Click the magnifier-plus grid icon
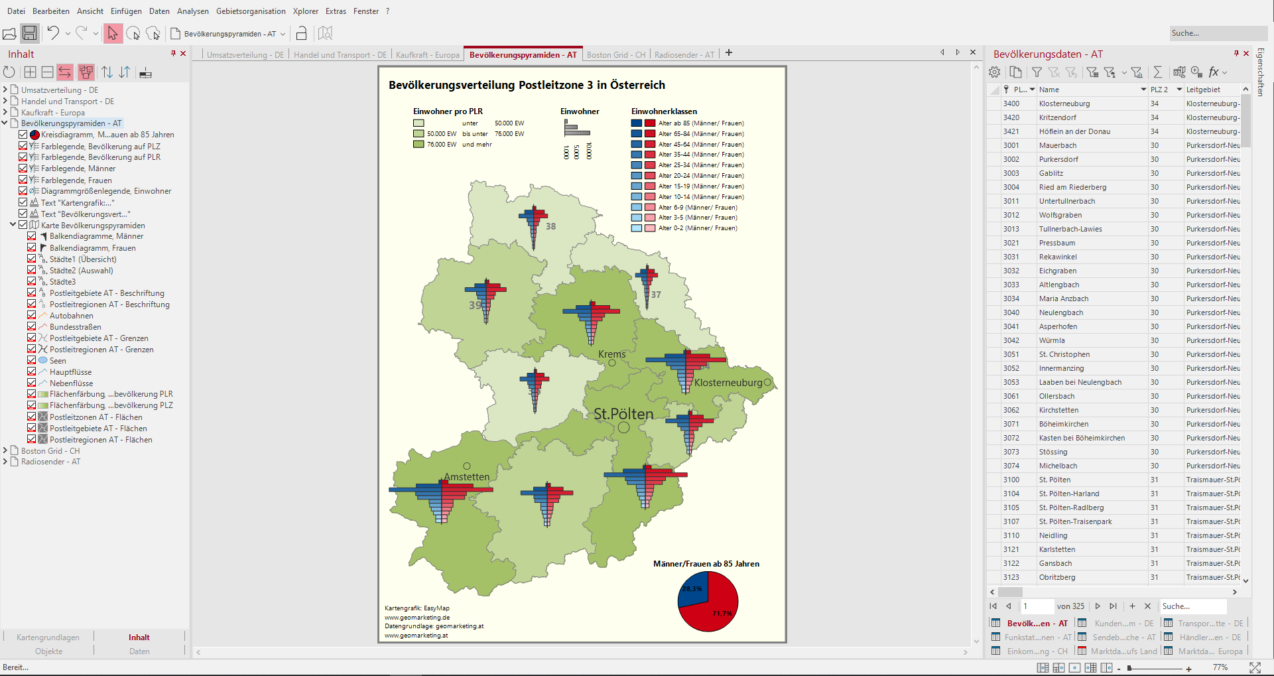The height and width of the screenshot is (676, 1274). 1196,72
